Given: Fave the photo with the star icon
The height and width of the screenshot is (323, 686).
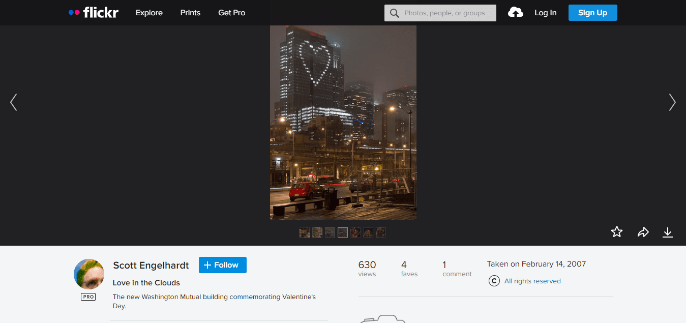Looking at the screenshot, I should click(x=617, y=232).
